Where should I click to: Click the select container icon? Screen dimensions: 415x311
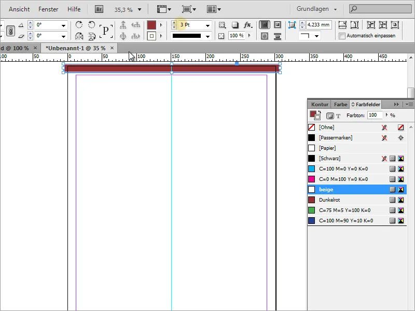coord(123,25)
